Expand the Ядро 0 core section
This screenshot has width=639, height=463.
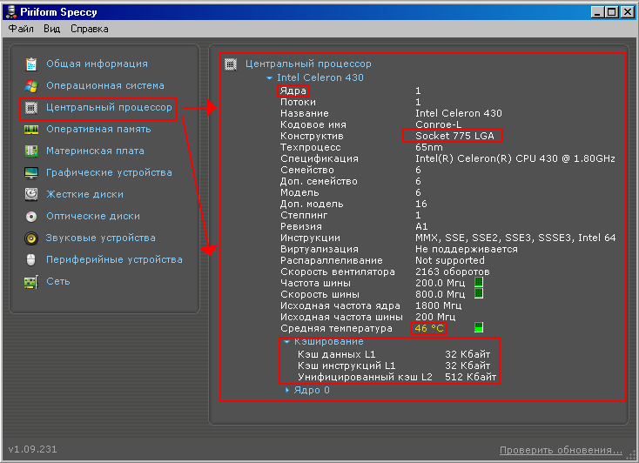288,390
